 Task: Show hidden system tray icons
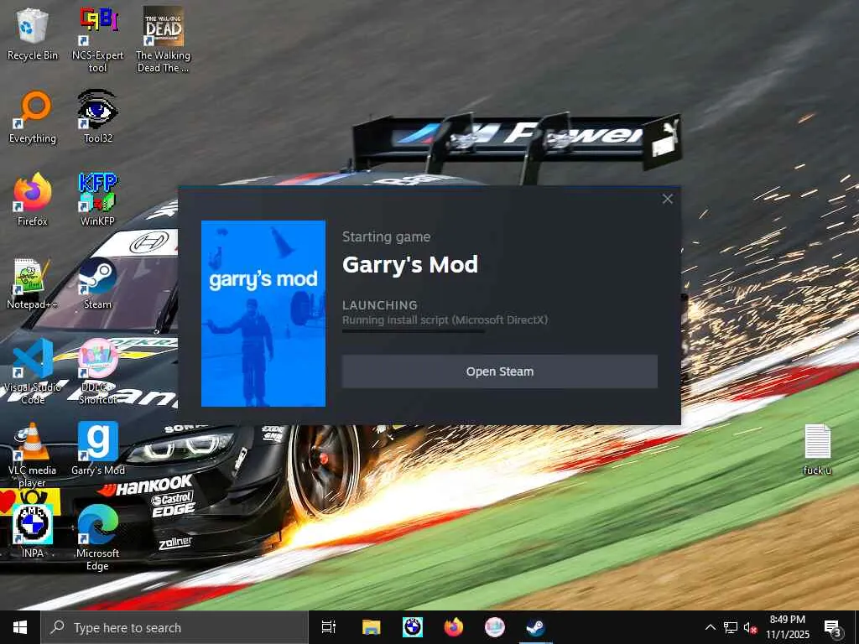(710, 627)
